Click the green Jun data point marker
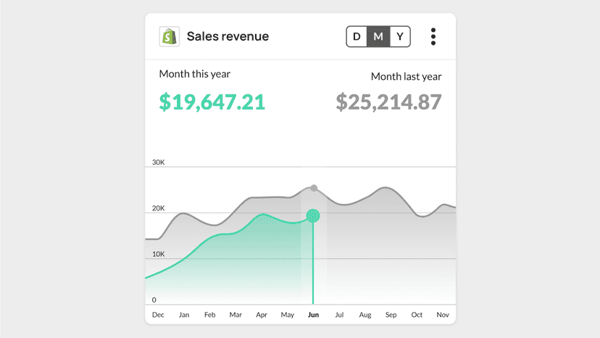The width and height of the screenshot is (600, 338). (313, 216)
